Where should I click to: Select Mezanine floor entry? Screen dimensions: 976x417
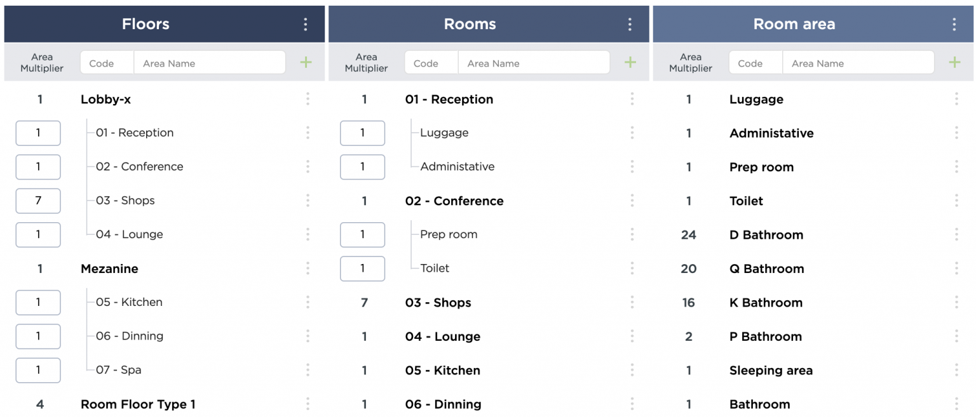click(x=109, y=268)
